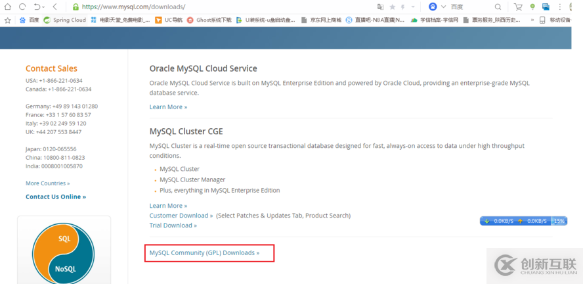Click the Contact Sales heading
The image size is (583, 284).
click(x=51, y=68)
